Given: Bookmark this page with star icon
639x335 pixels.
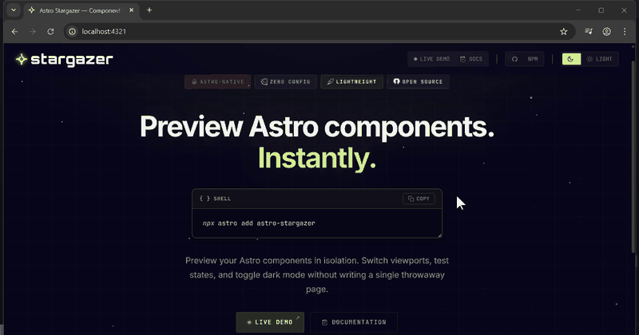Looking at the screenshot, I should (x=564, y=31).
